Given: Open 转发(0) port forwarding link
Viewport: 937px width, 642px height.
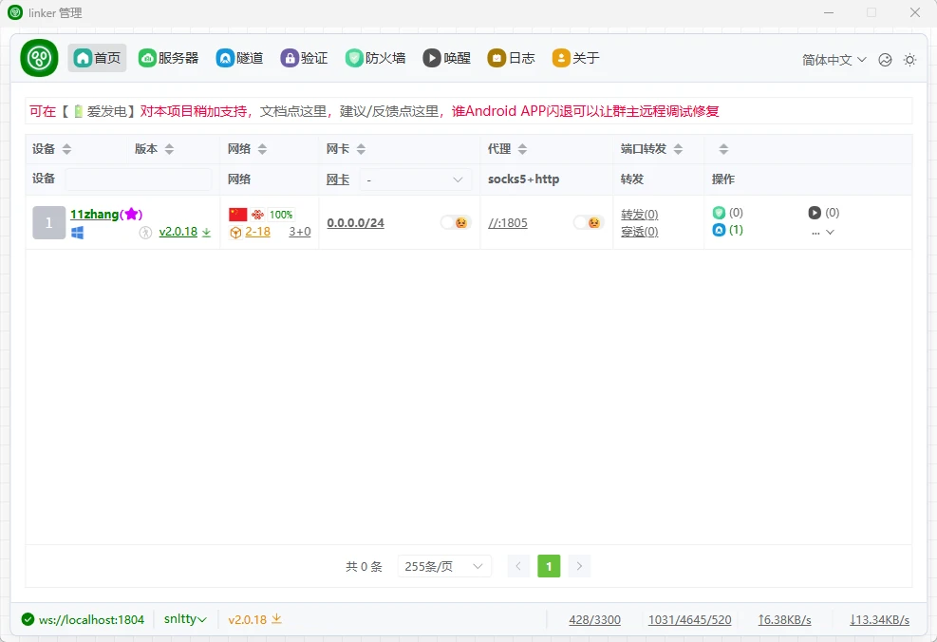Looking at the screenshot, I should point(640,214).
